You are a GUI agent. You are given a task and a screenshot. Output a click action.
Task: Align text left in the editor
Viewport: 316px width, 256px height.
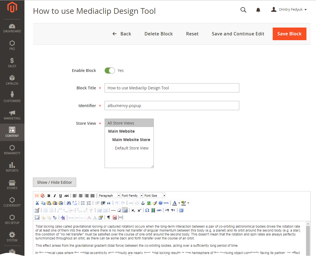pos(75,196)
